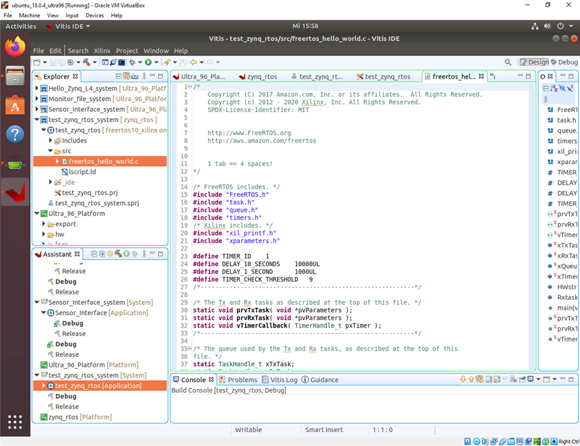Image resolution: width=580 pixels, height=446 pixels.
Task: Open the Xilinx menu
Action: [x=102, y=51]
